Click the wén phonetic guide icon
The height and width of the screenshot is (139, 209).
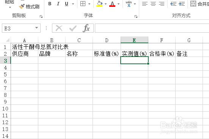129,4
